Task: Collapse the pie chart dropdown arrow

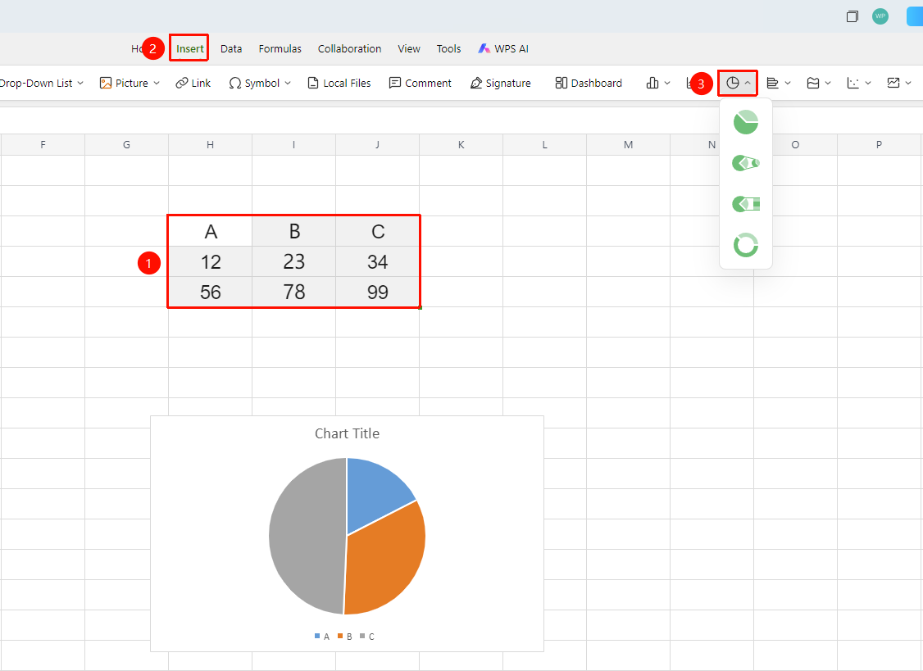Action: [748, 83]
